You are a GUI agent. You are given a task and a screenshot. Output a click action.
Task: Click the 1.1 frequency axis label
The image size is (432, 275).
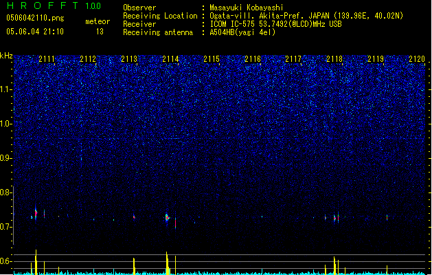[x=5, y=89]
